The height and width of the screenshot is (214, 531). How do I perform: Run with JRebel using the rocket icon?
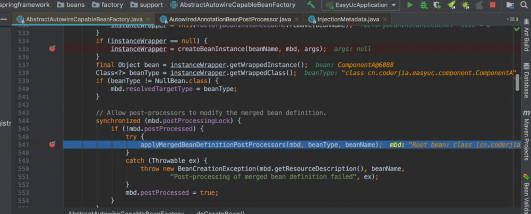pyautogui.click(x=451, y=5)
